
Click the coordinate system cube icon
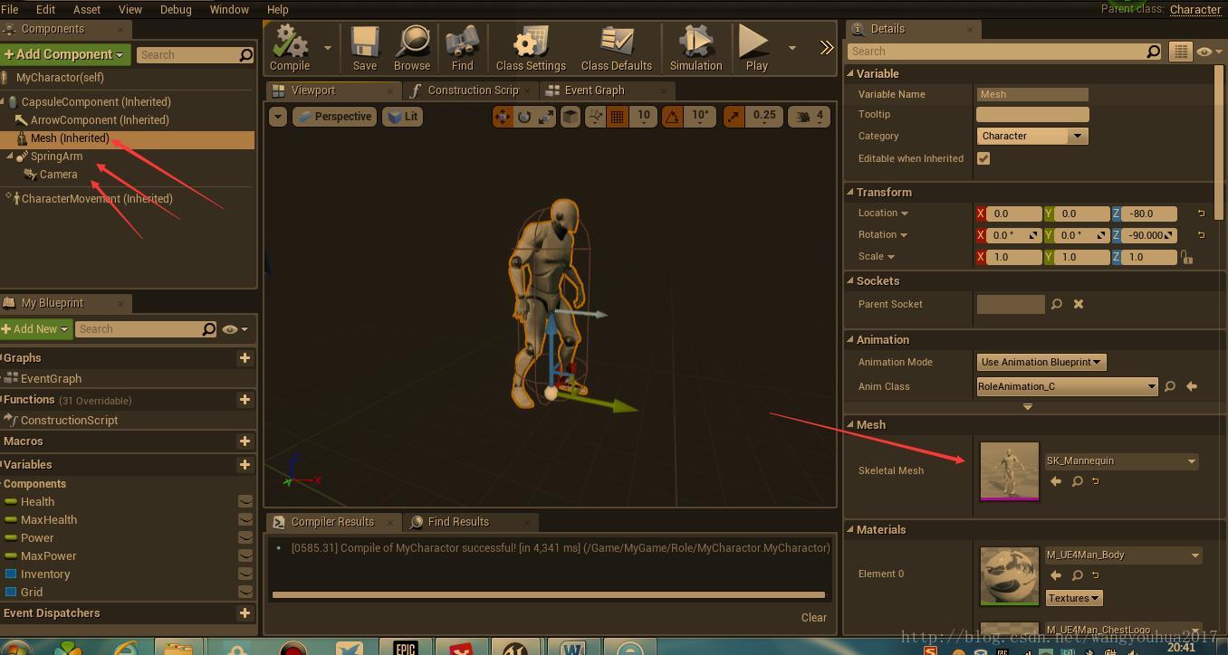pos(570,117)
